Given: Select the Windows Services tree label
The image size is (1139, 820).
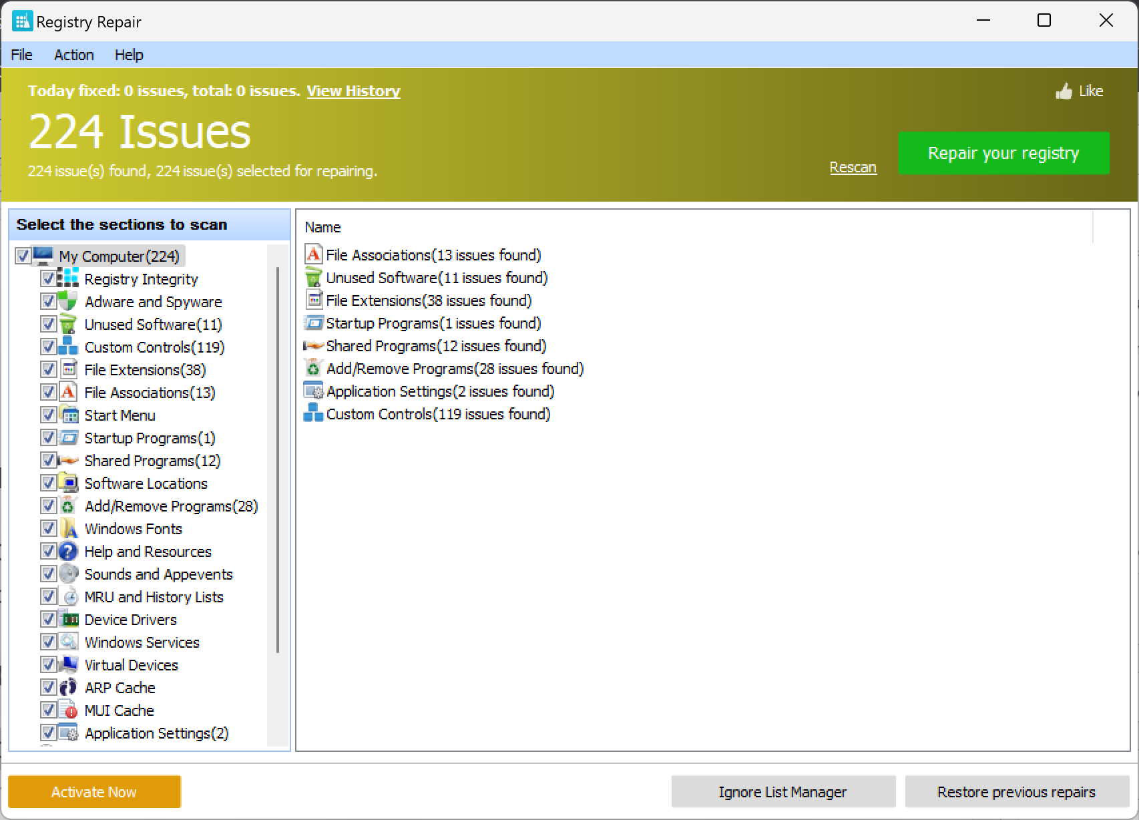Looking at the screenshot, I should pos(142,642).
